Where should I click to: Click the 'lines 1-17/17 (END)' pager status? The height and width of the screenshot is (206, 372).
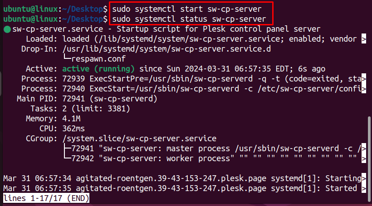click(x=46, y=198)
